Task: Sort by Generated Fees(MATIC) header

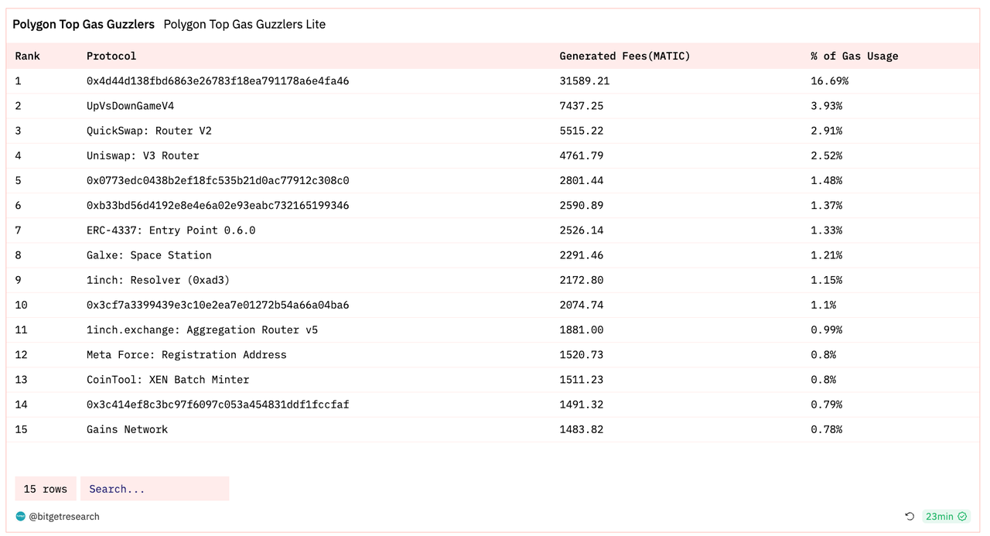Action: (x=625, y=56)
